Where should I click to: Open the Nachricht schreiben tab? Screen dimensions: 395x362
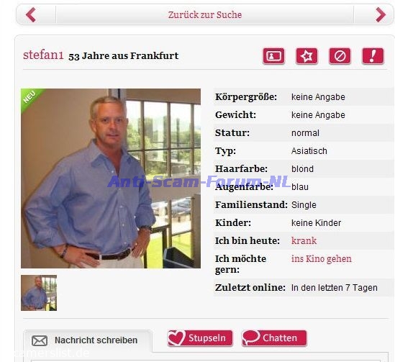click(88, 340)
